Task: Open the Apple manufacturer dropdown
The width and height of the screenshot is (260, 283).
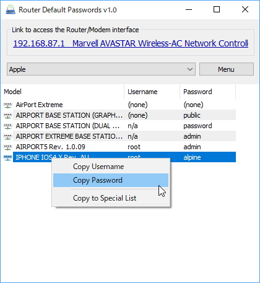Action: (x=101, y=69)
